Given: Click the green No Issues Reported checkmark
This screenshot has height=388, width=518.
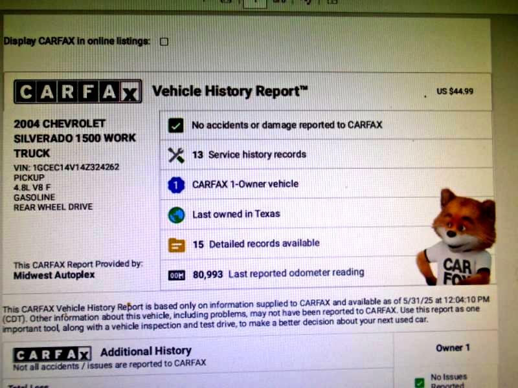Looking at the screenshot, I should coord(420,383).
